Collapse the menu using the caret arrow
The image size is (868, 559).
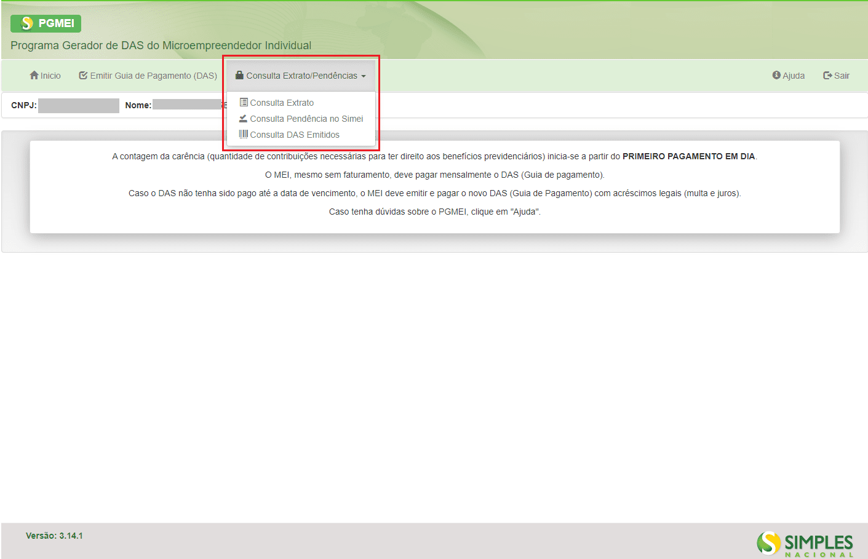(364, 76)
